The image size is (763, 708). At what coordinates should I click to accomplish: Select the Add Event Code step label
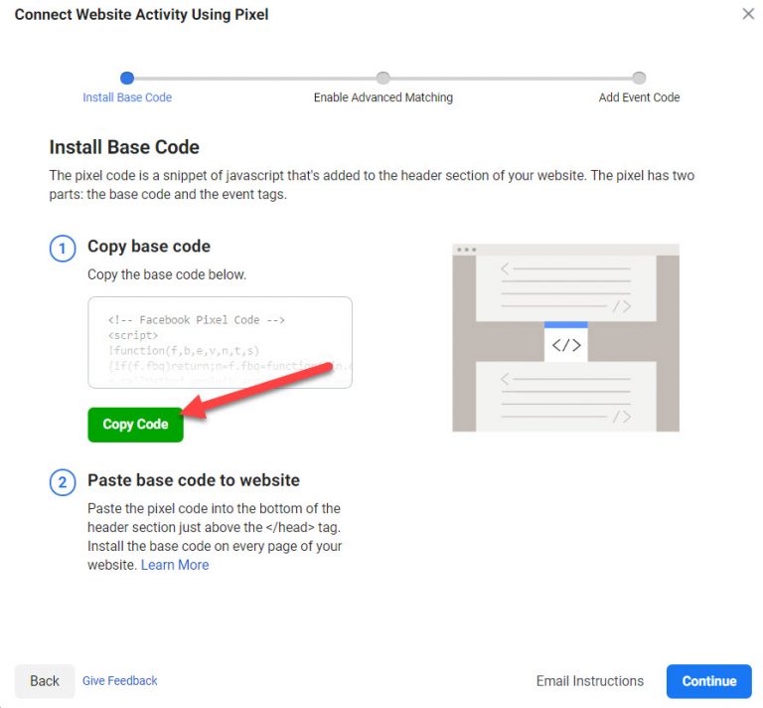tap(639, 97)
